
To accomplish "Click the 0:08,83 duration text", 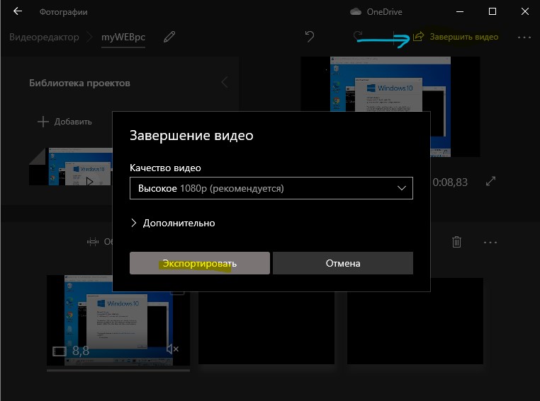I will click(x=450, y=182).
